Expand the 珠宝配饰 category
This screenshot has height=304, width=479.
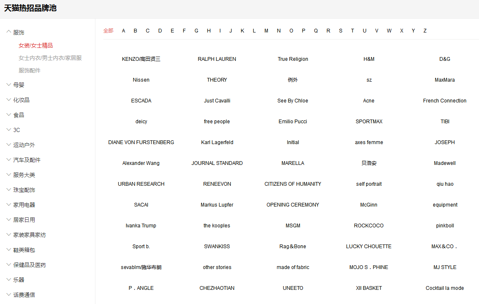(x=24, y=190)
